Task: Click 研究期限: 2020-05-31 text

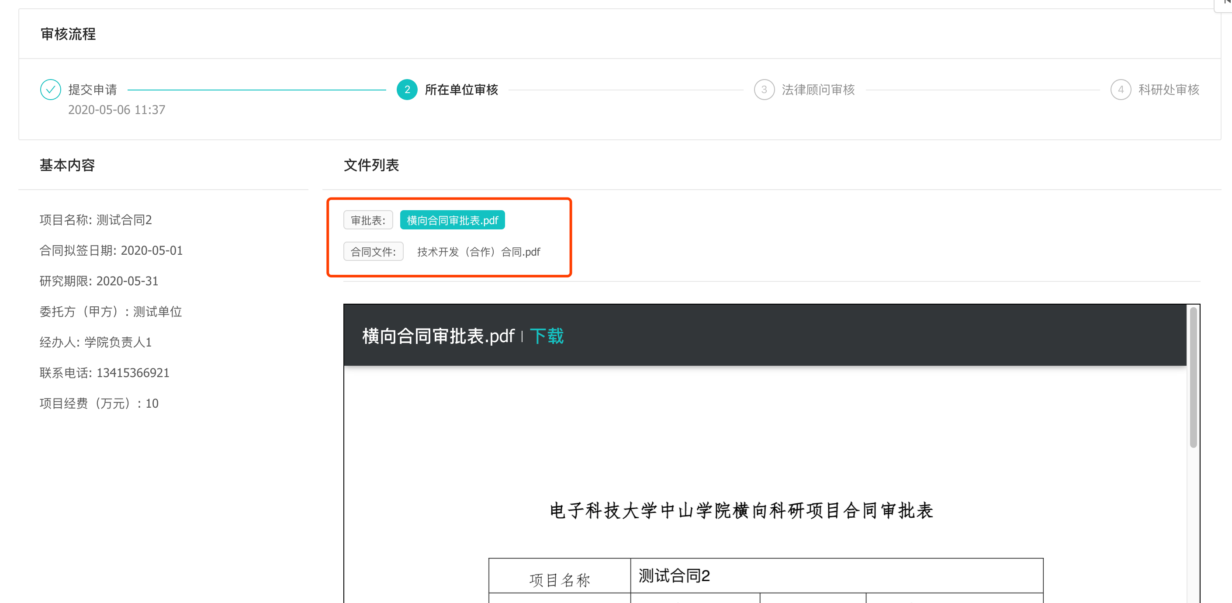Action: point(99,281)
